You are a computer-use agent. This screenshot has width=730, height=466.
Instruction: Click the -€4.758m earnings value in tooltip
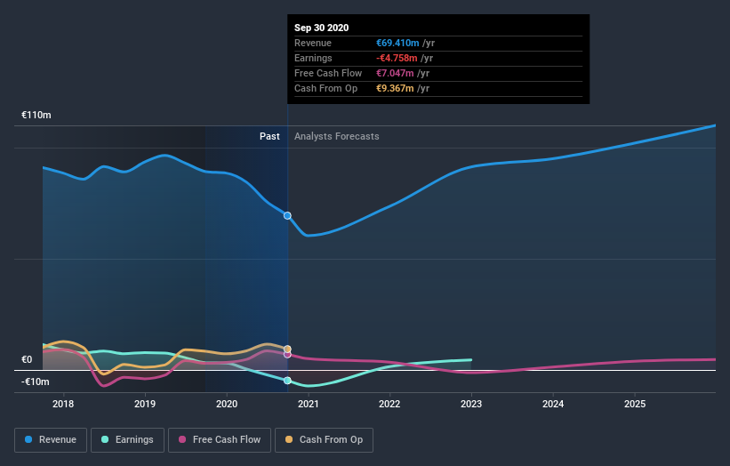click(397, 58)
